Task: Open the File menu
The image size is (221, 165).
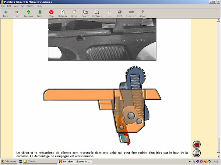Action: 3,6
